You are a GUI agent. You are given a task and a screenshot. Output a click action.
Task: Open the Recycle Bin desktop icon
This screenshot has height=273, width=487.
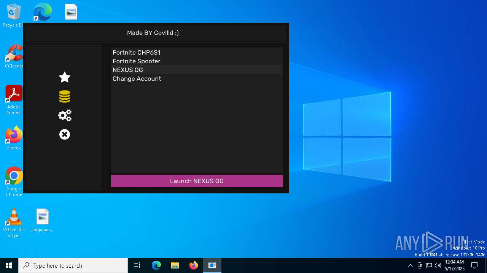[14, 16]
